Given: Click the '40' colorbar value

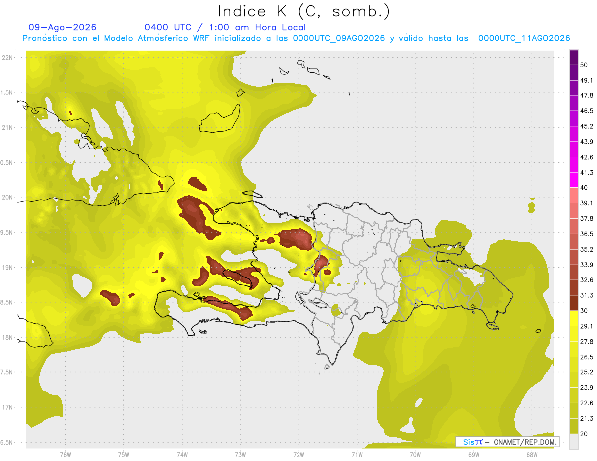Looking at the screenshot, I should click(x=584, y=188).
